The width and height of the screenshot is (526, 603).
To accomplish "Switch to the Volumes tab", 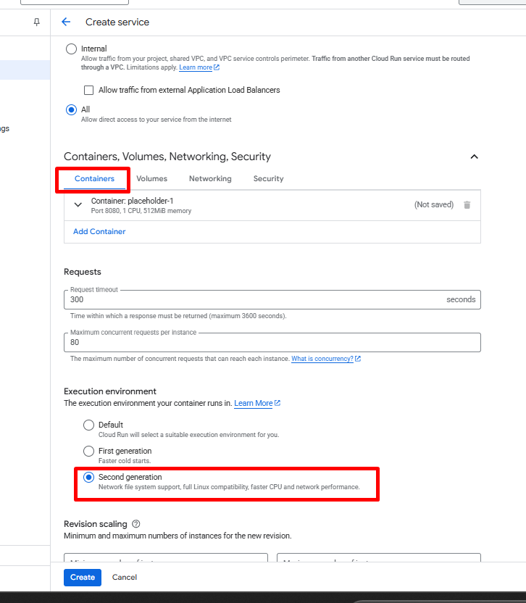I will pyautogui.click(x=151, y=178).
